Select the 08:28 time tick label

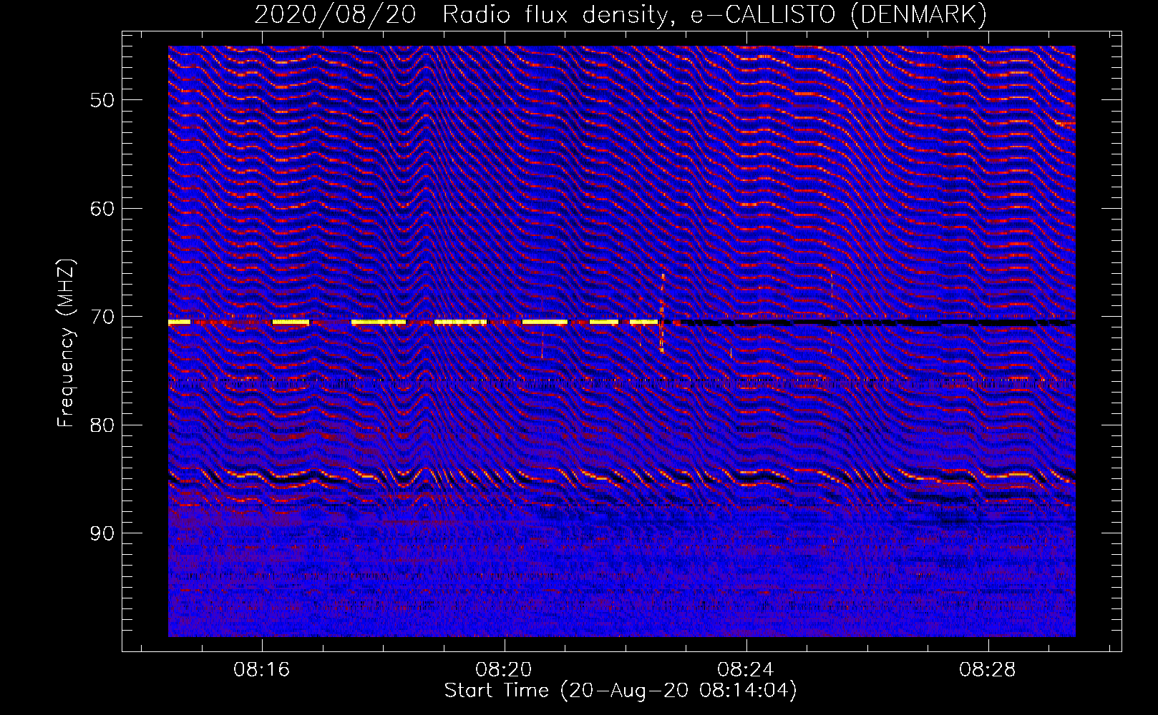tap(988, 670)
